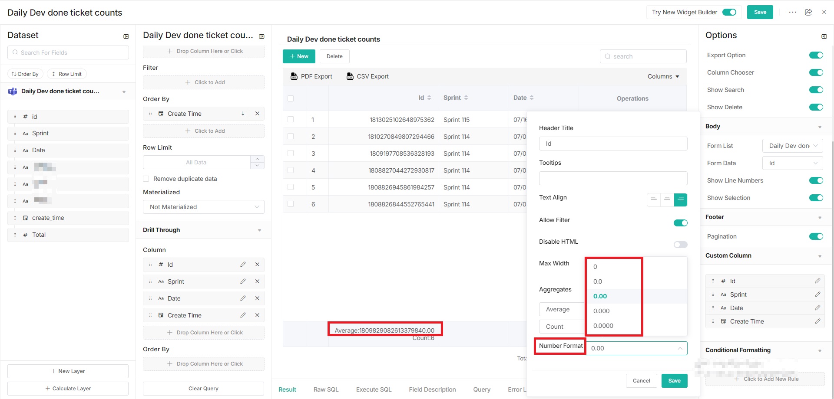Choose 0.000 number format option

(x=602, y=311)
